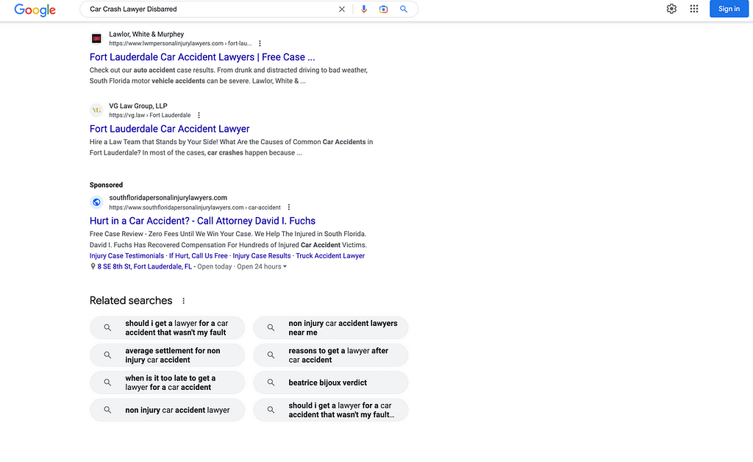The width and height of the screenshot is (753, 462).
Task: Click the VG Law Group favicon
Action: pos(96,110)
